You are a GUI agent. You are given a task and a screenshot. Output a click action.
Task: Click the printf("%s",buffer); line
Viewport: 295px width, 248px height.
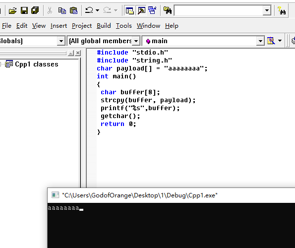click(140, 108)
